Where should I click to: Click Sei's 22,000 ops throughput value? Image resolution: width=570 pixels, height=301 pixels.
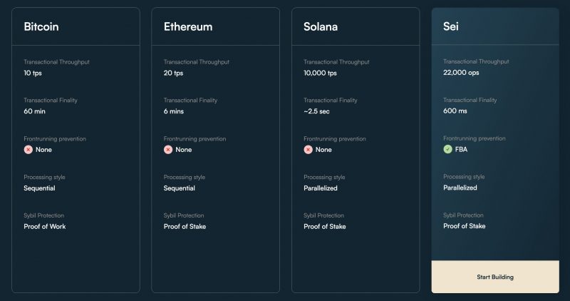(461, 73)
